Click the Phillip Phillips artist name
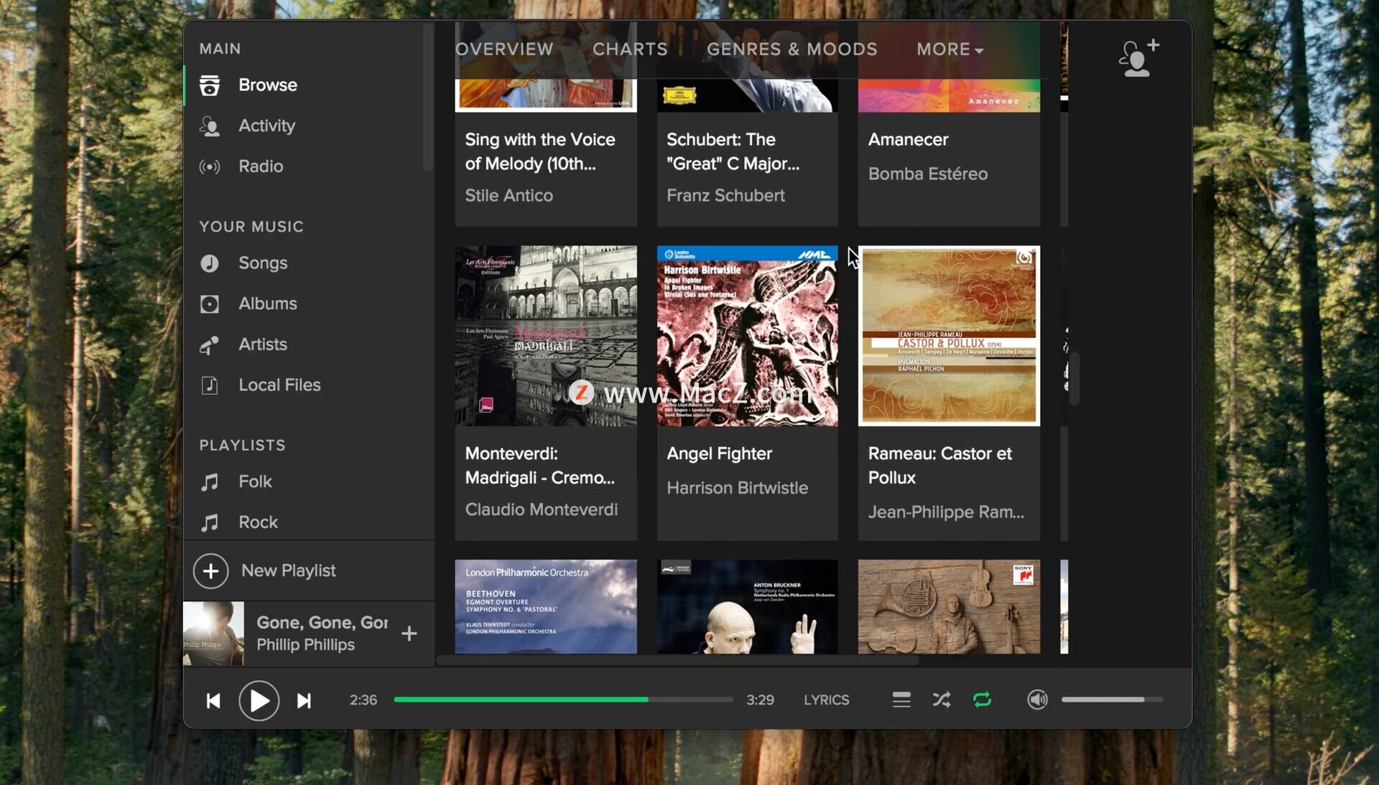 click(305, 645)
